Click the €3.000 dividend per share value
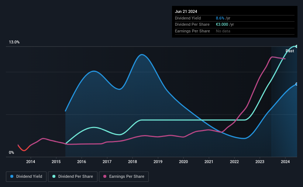 point(222,25)
